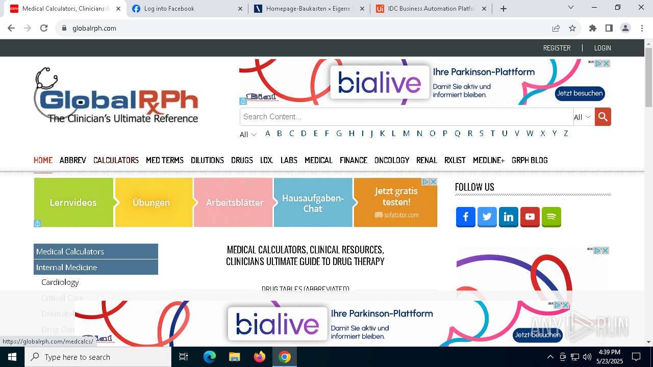Screen dimensions: 653x367
Task: Open the LABS menu item
Action: (289, 160)
